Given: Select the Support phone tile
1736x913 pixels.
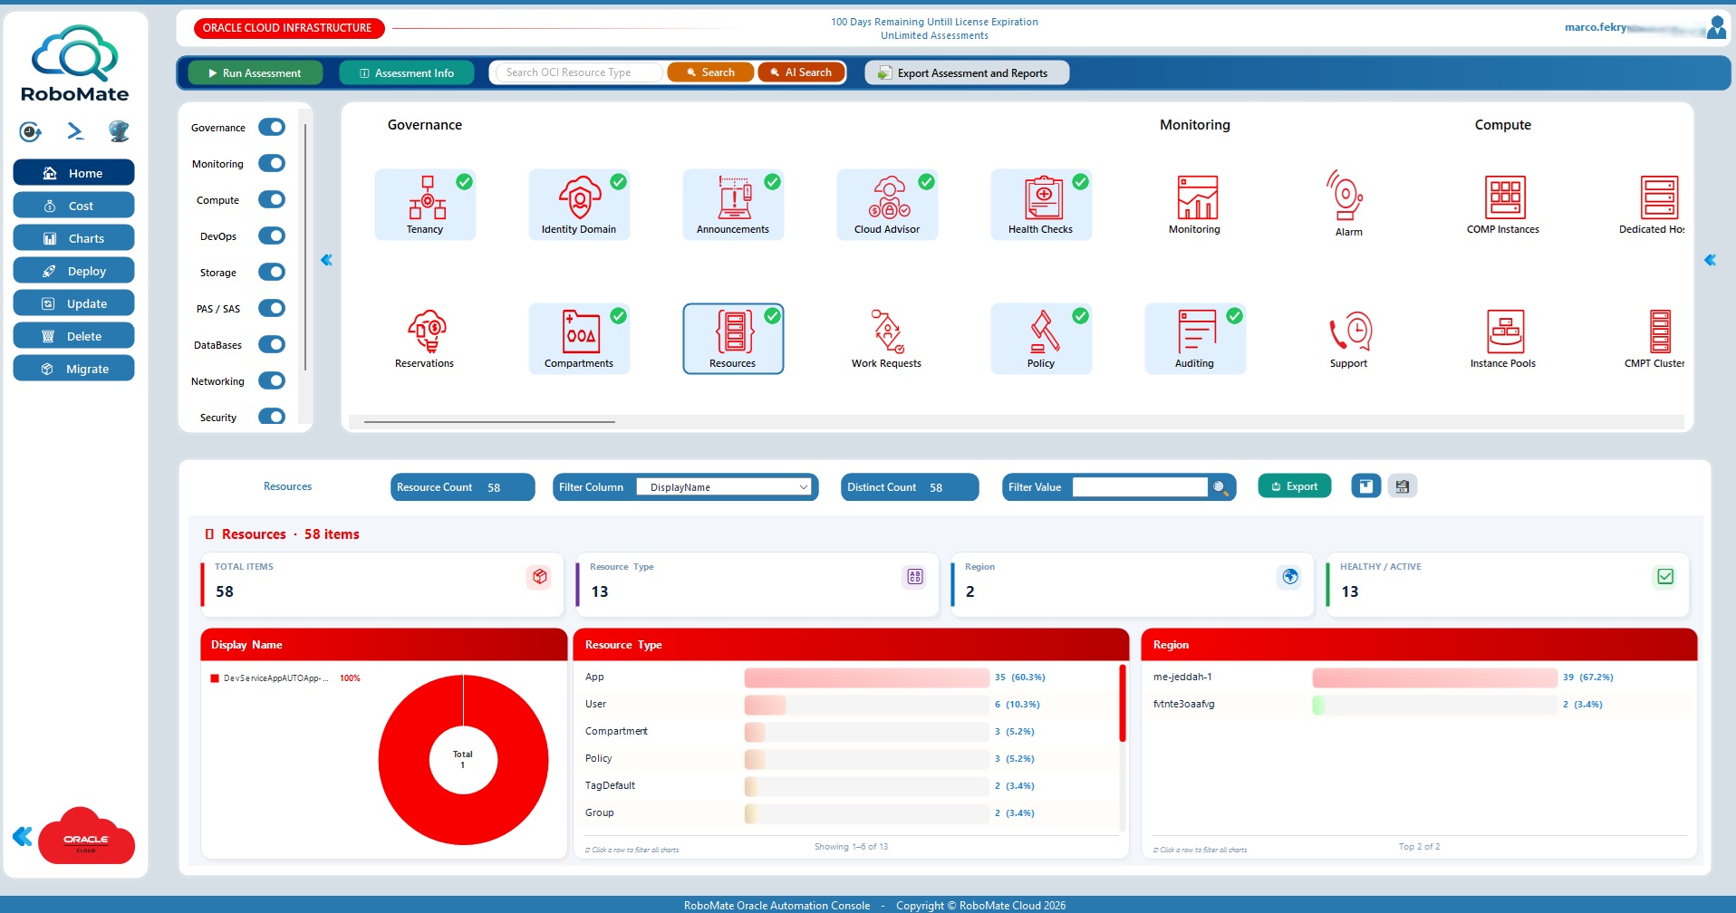Looking at the screenshot, I should pyautogui.click(x=1349, y=339).
